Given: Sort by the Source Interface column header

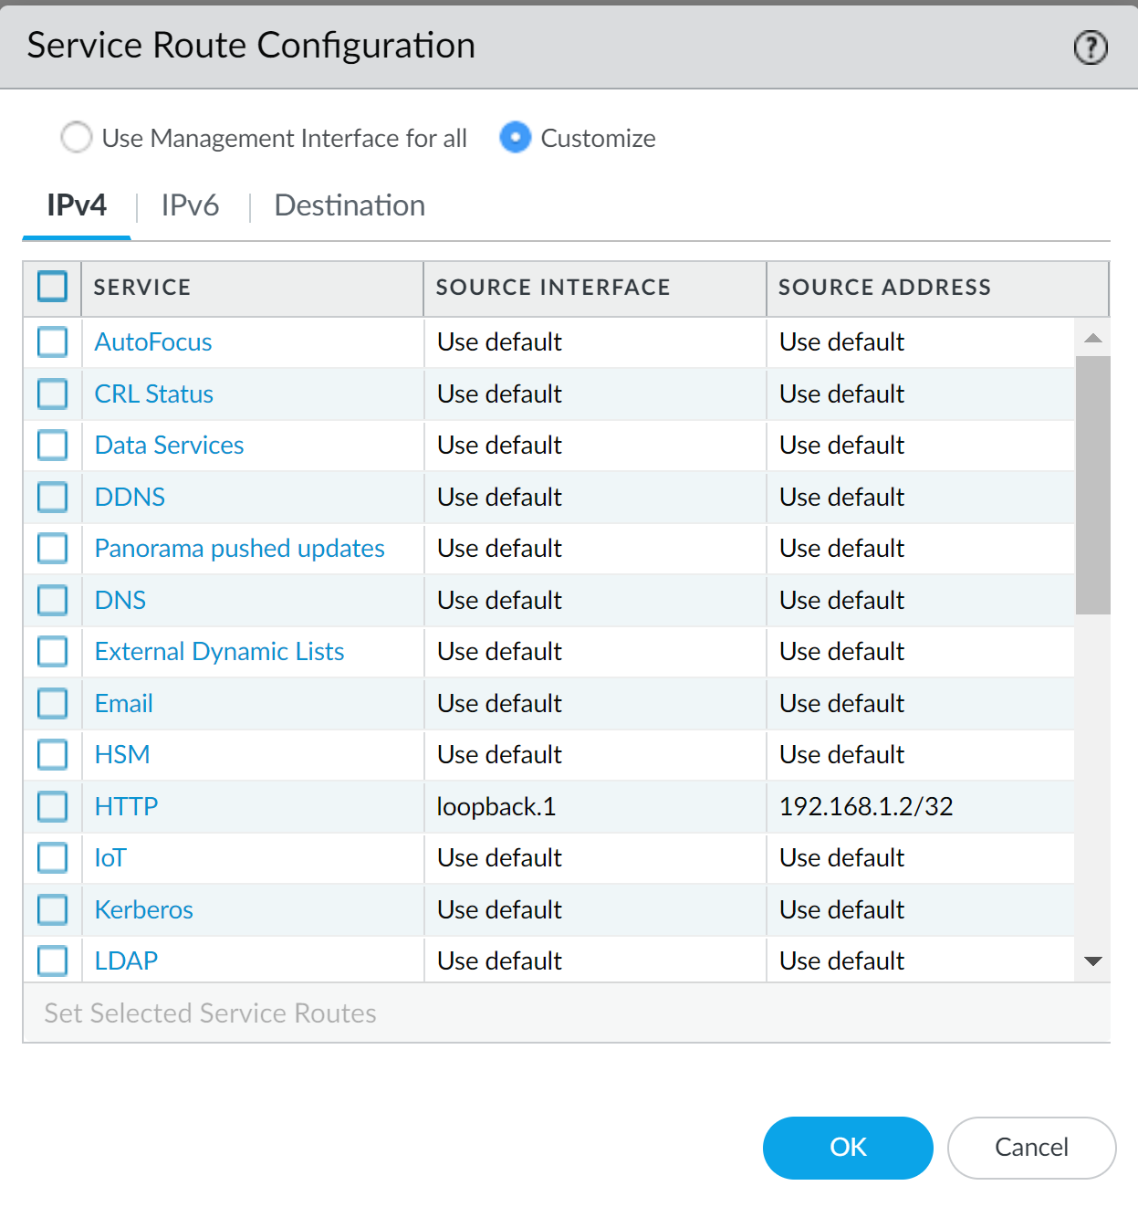Looking at the screenshot, I should (553, 288).
